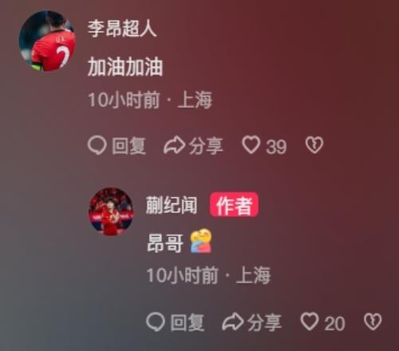The height and width of the screenshot is (351, 399).
Task: Open the username 李昂超人
Action: point(122,29)
